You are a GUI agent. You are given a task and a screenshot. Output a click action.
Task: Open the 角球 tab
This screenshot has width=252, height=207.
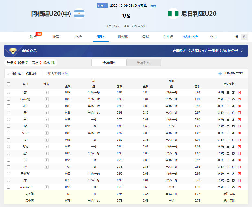[146, 37]
